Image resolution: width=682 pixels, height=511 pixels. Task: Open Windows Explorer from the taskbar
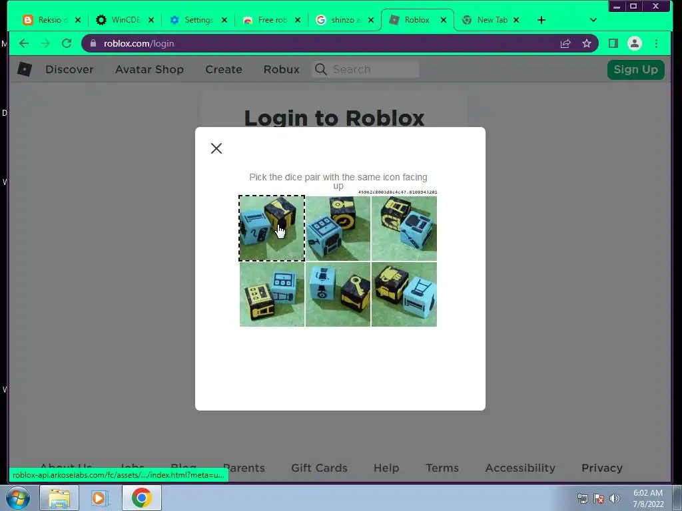[59, 498]
